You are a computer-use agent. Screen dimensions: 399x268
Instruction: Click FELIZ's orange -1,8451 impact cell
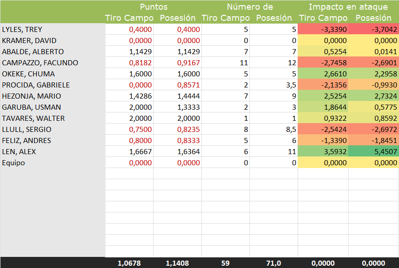(x=373, y=140)
